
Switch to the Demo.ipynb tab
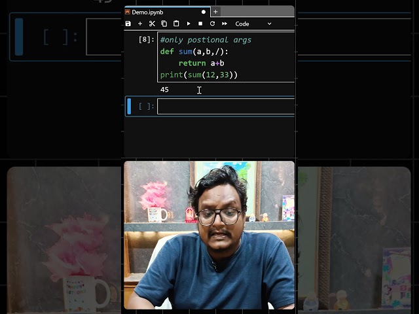pos(167,12)
